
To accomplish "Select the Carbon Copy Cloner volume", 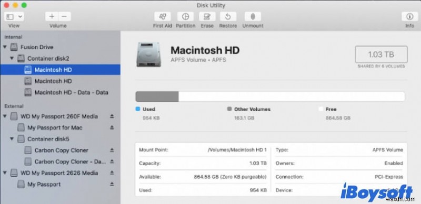I will (61, 151).
